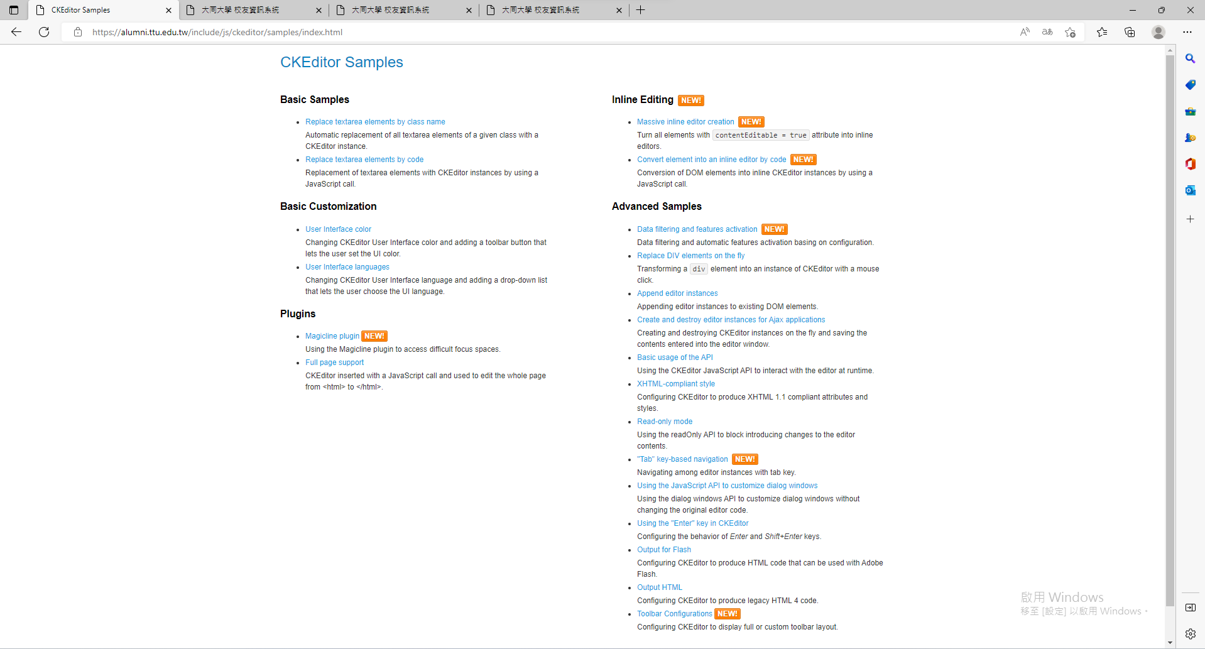1205x649 pixels.
Task: Click the address bar URL
Action: click(x=217, y=32)
